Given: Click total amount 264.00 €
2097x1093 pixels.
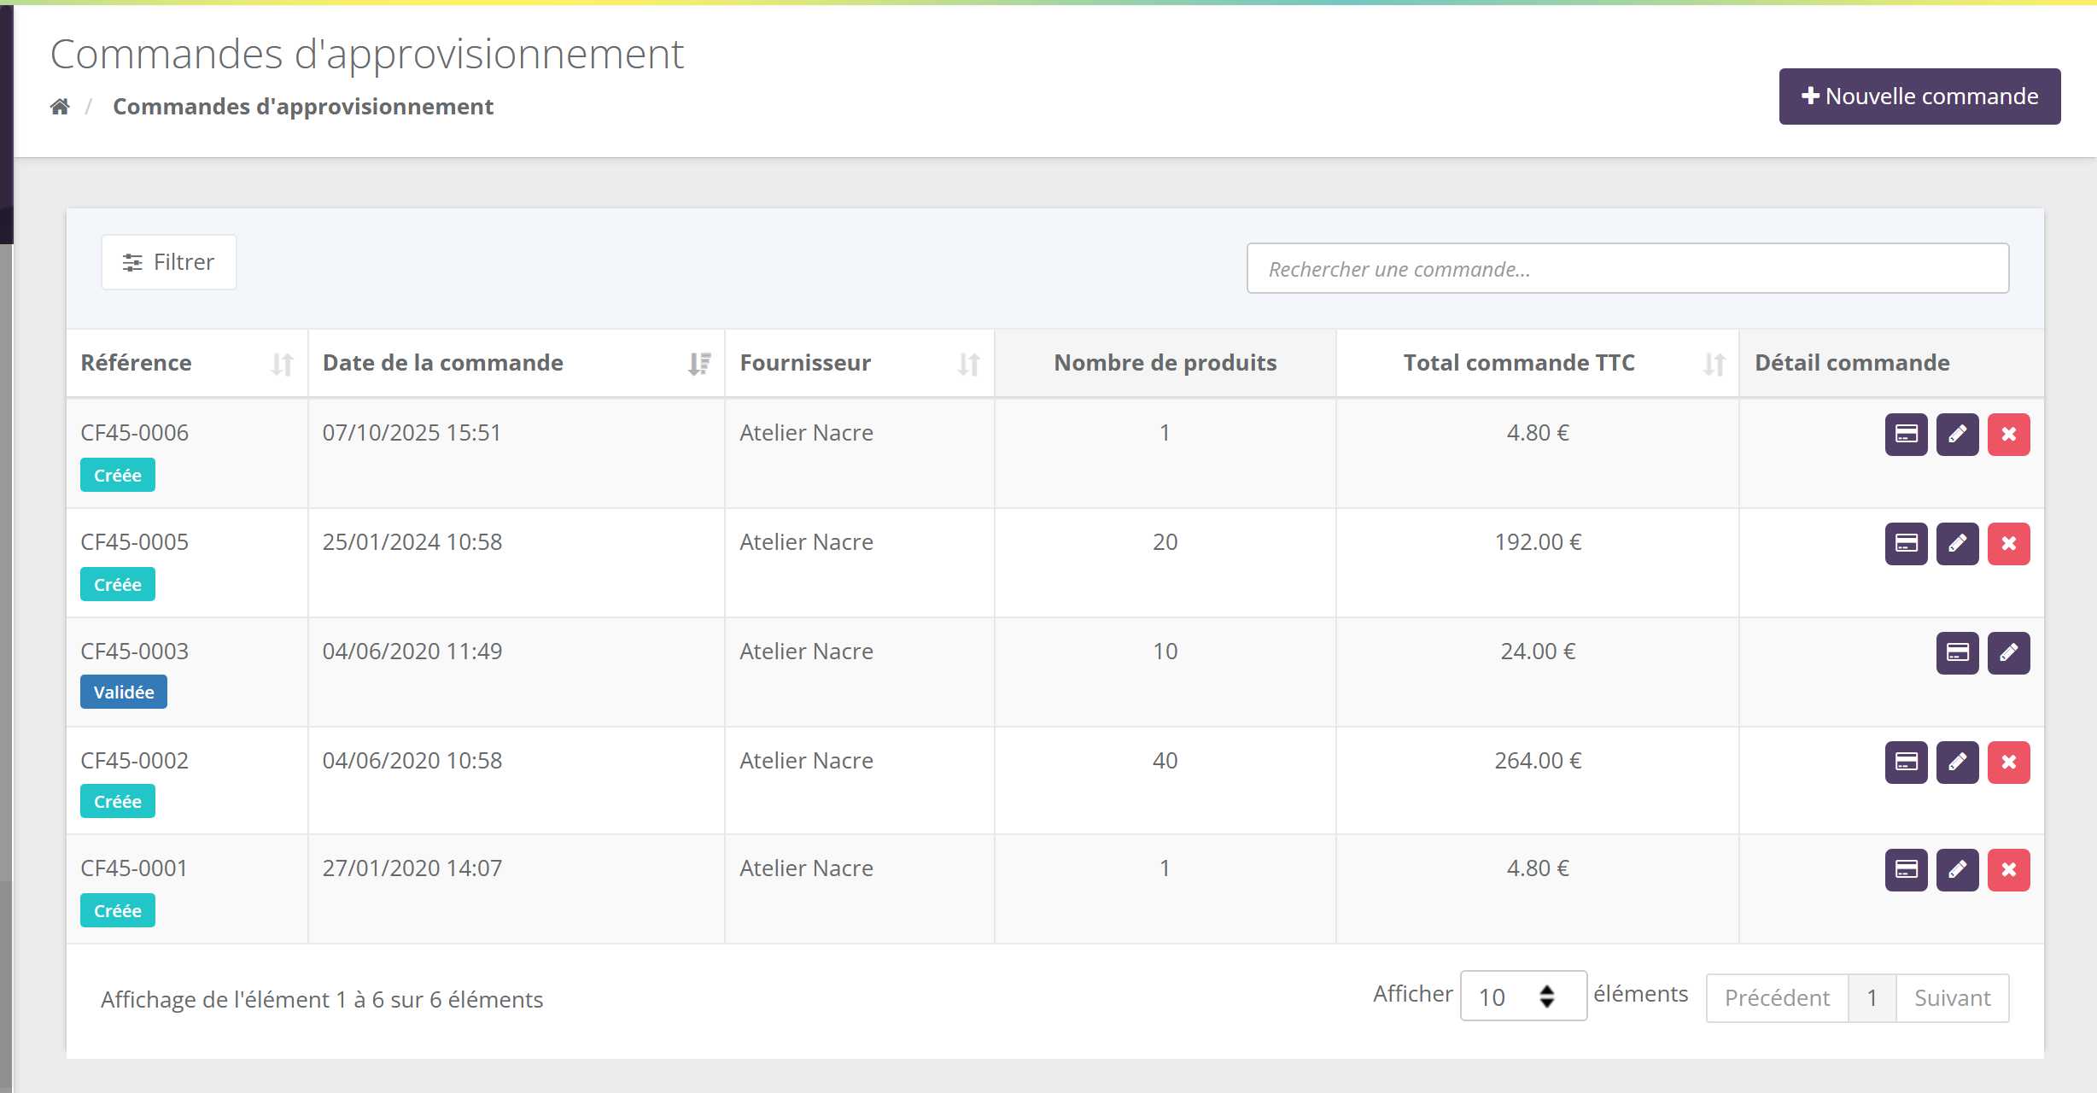Looking at the screenshot, I should click(x=1538, y=761).
